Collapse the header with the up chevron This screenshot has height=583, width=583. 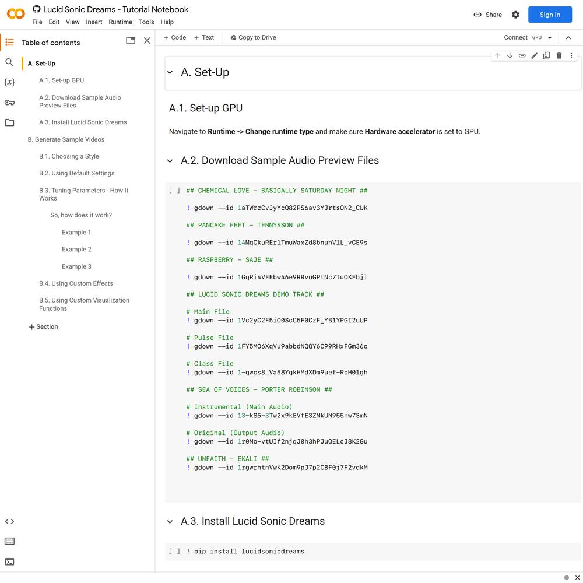tap(568, 37)
